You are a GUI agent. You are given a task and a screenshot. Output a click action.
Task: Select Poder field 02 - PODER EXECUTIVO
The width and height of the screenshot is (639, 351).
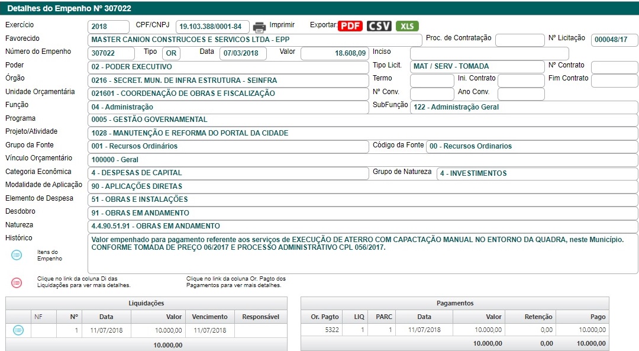(x=228, y=67)
